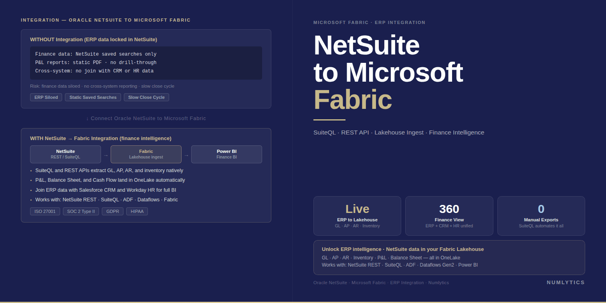Click the NUMLYTICS brand label
The width and height of the screenshot is (606, 303).
tap(566, 283)
